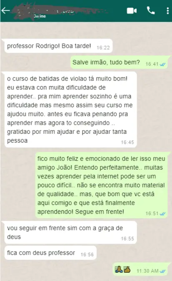This screenshot has width=172, height=281.
Task: Select message about 'curso de batidas de violao'
Action: (x=70, y=109)
